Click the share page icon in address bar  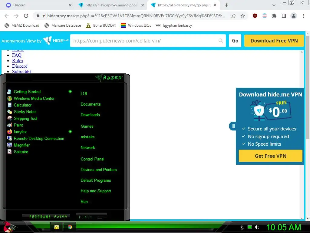(x=233, y=16)
